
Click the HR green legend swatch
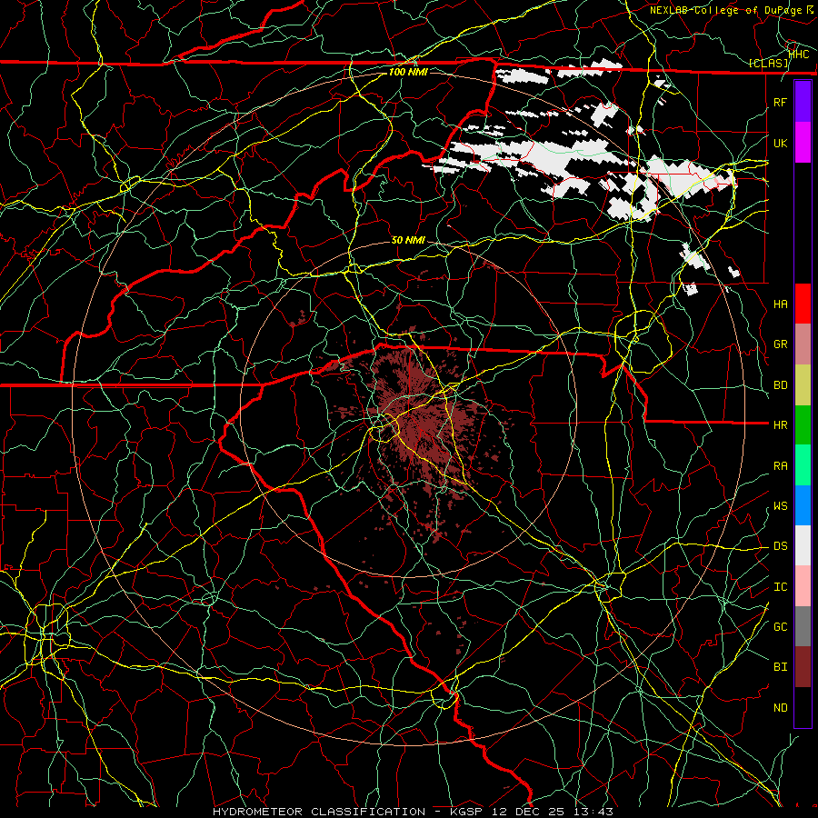click(x=803, y=425)
